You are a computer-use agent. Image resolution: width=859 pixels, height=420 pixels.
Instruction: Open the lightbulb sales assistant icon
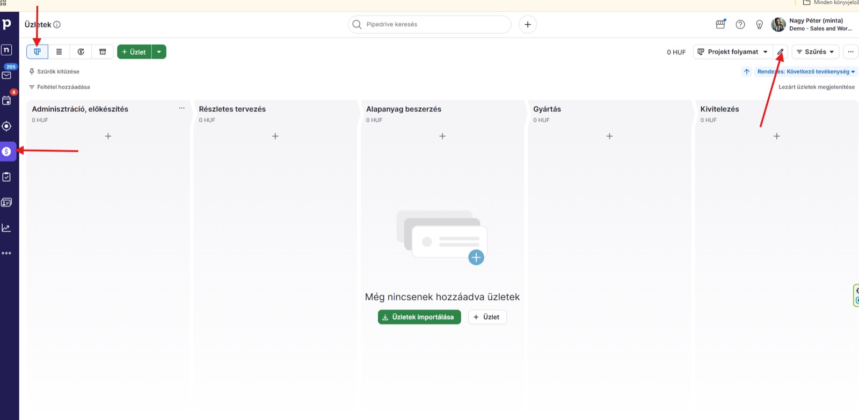(x=760, y=24)
